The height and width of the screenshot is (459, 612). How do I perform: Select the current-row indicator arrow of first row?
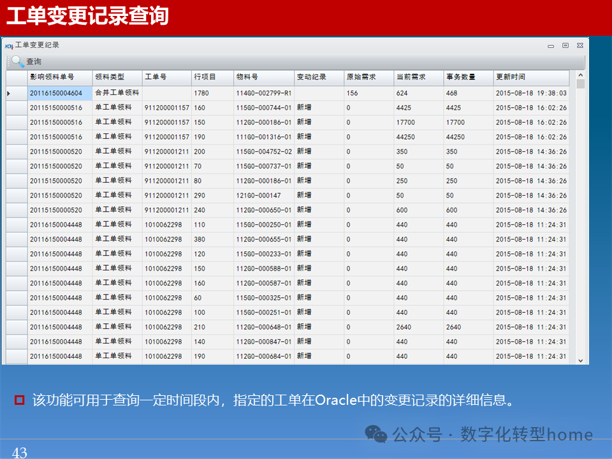[8, 93]
